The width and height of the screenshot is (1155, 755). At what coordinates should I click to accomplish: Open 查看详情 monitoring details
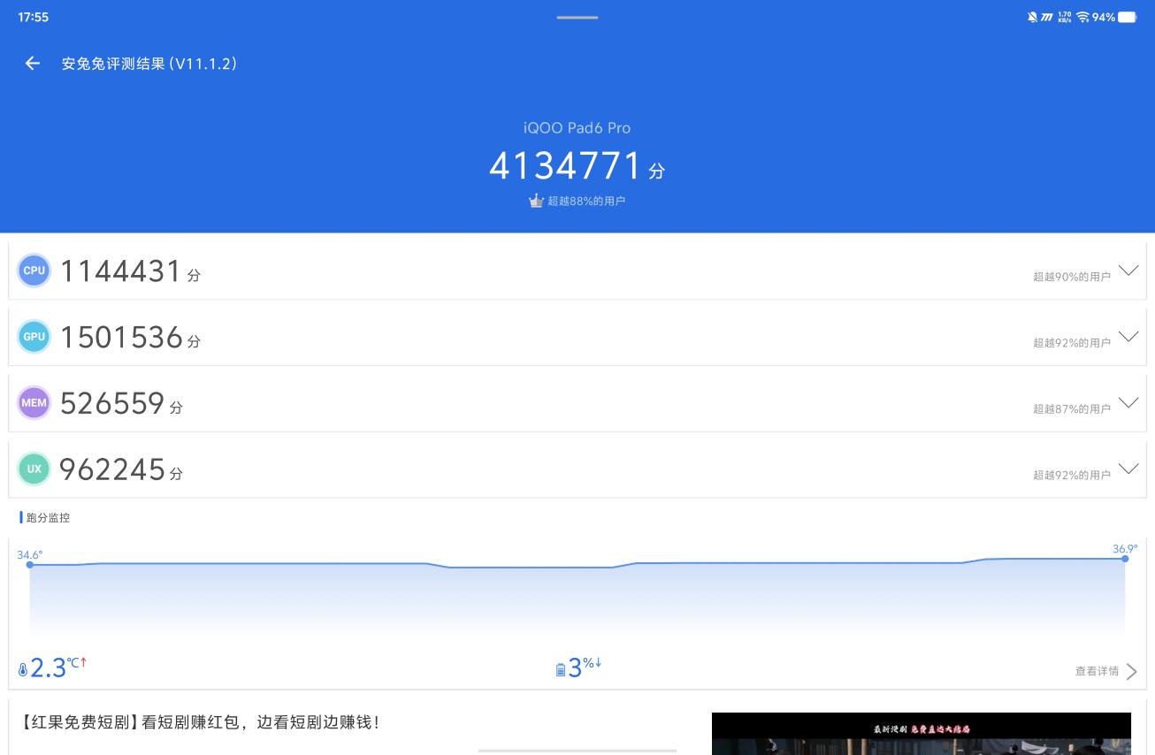(1105, 672)
